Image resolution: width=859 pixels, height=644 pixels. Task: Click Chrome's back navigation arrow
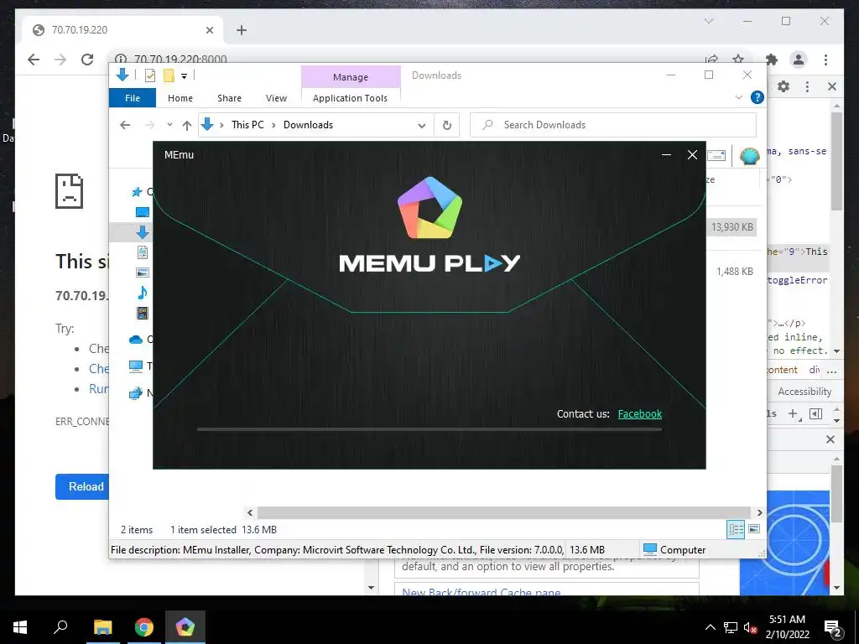coord(34,60)
